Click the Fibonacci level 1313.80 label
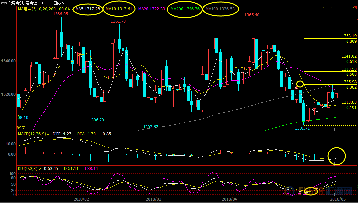Screen dimensions: 358x203 coord(349,102)
